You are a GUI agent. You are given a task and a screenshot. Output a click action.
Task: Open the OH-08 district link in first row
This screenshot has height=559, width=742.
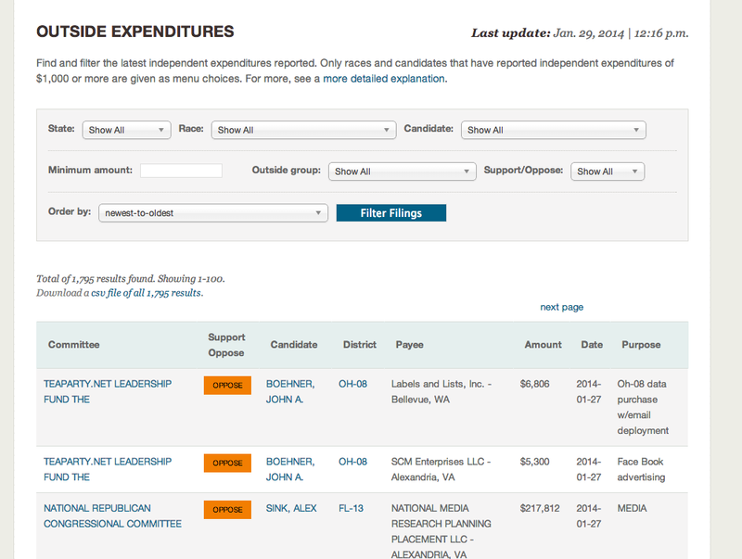point(352,384)
